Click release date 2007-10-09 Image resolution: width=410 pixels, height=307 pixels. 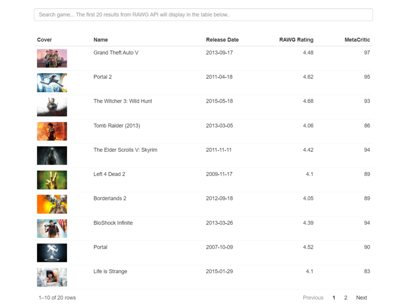219,247
